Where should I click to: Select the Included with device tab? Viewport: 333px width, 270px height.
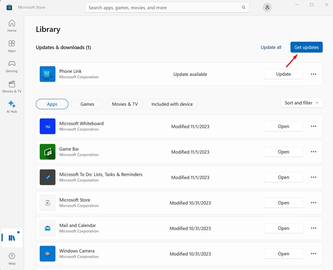coord(172,104)
